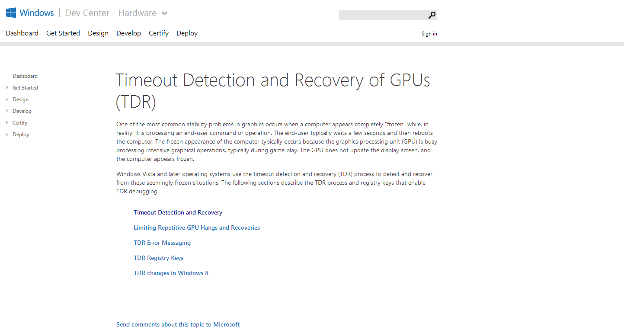Select Design in the top navigation

[x=98, y=33]
